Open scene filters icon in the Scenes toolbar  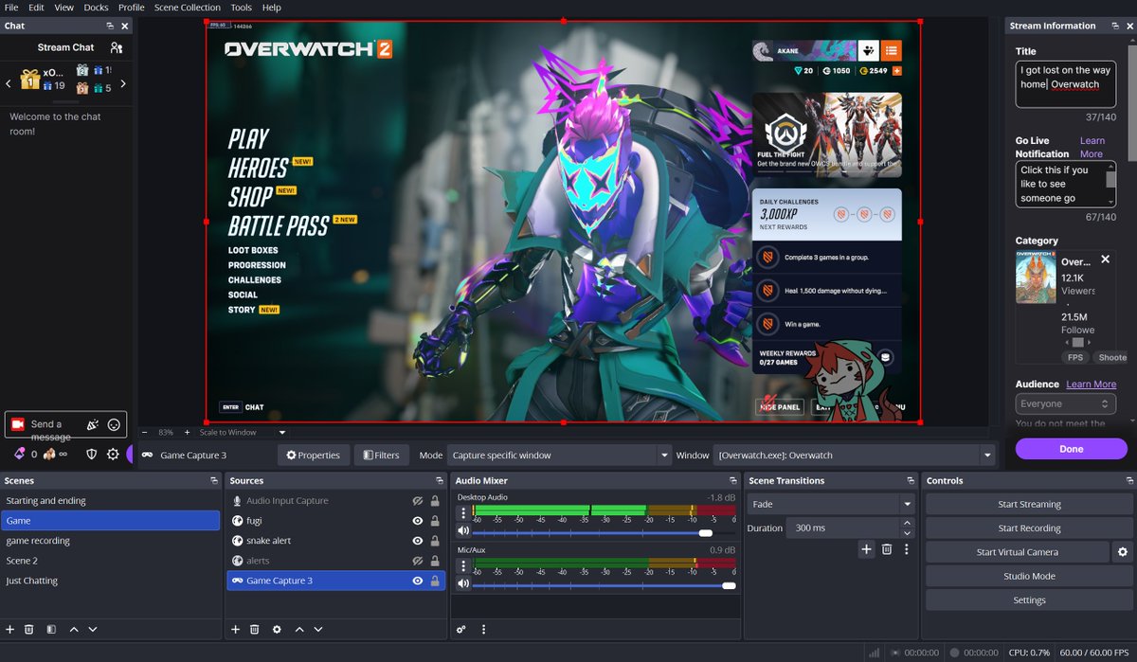pos(51,629)
